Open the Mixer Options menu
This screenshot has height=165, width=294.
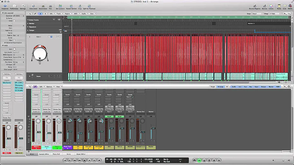50,87
